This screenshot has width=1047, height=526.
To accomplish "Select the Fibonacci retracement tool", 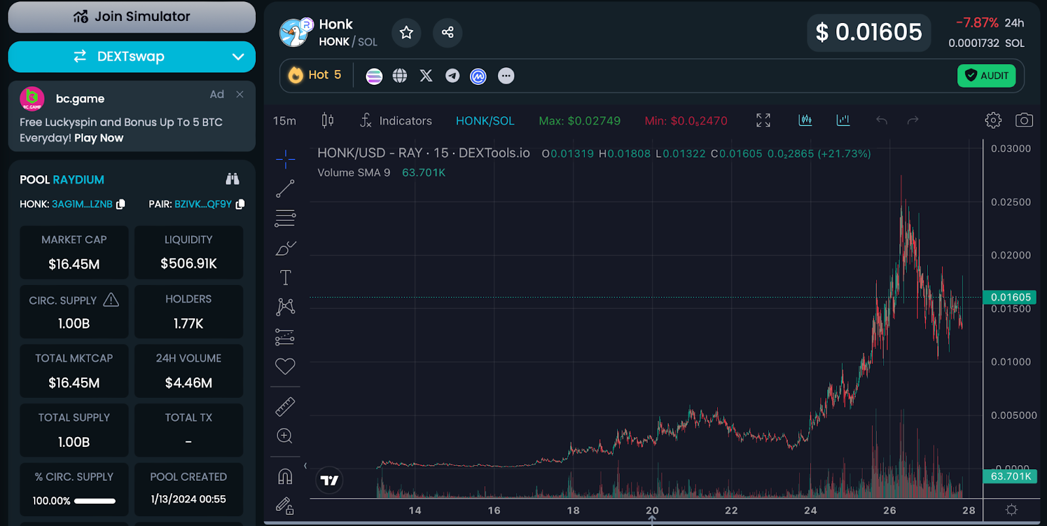I will click(285, 218).
